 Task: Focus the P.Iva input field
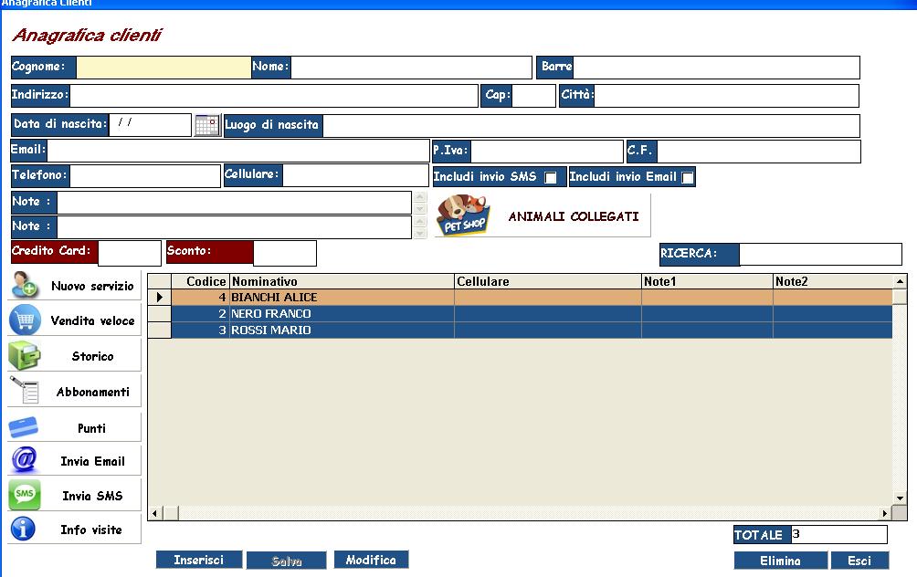click(x=547, y=151)
